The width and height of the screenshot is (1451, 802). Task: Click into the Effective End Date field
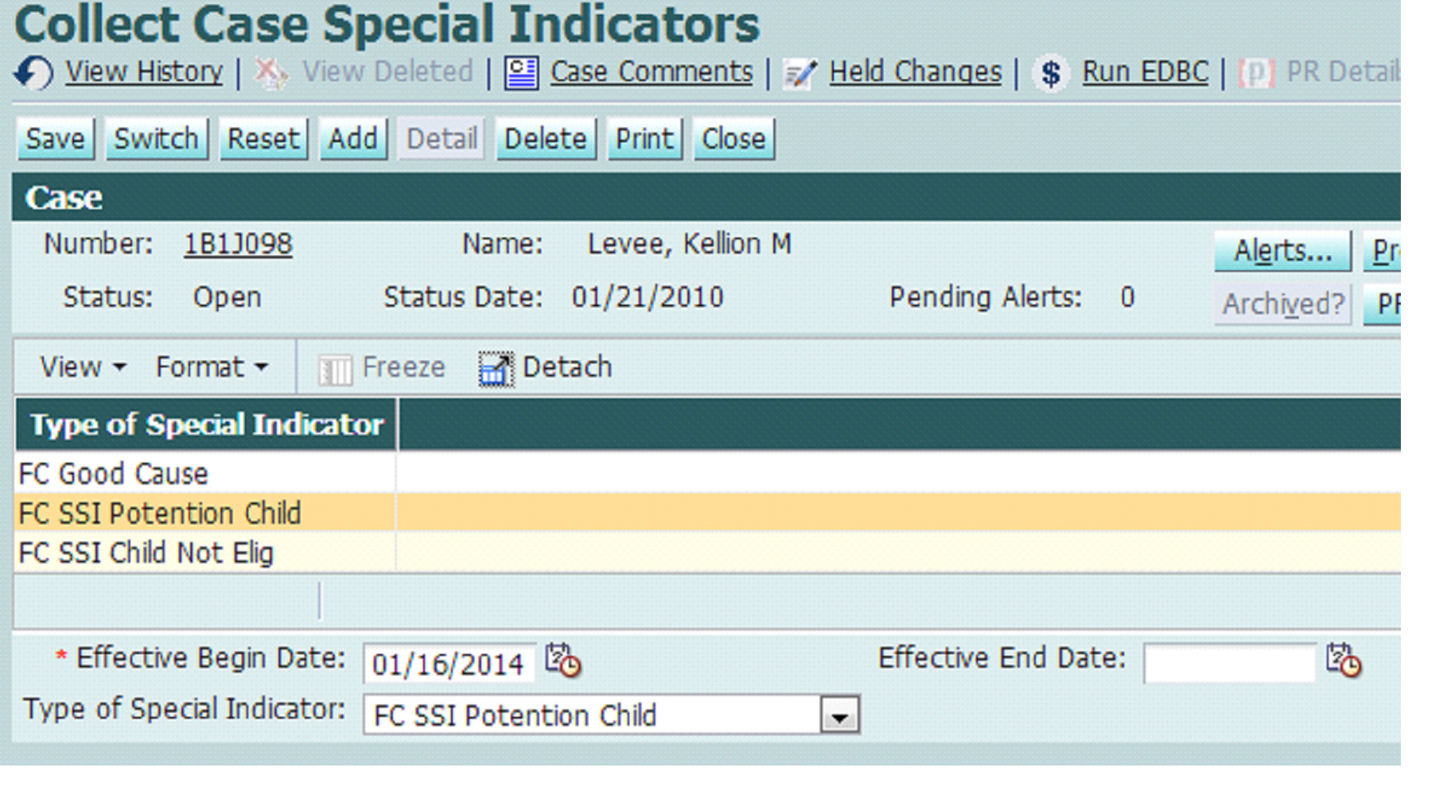point(1228,663)
